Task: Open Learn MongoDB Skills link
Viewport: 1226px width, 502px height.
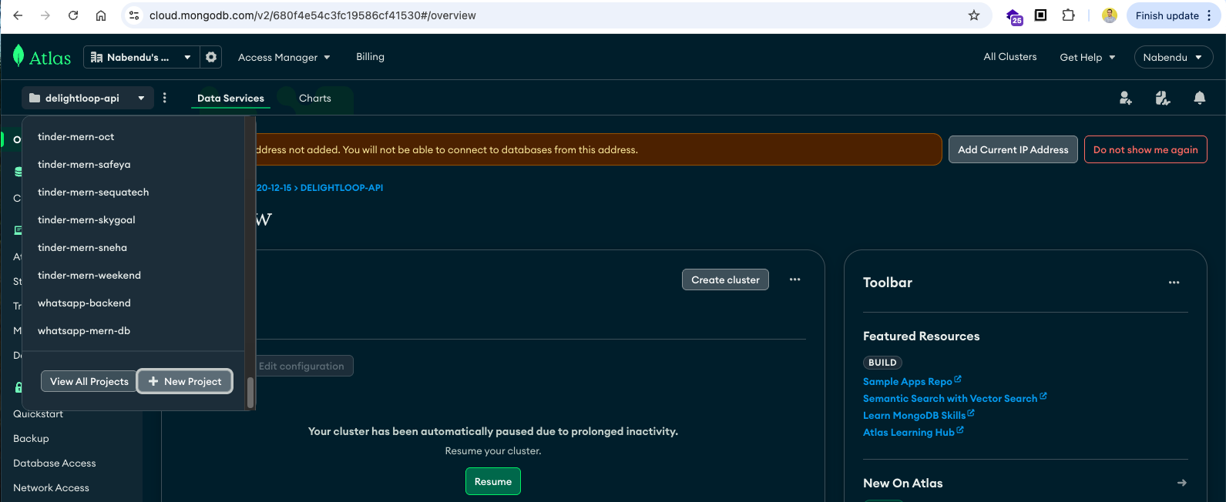Action: [919, 415]
